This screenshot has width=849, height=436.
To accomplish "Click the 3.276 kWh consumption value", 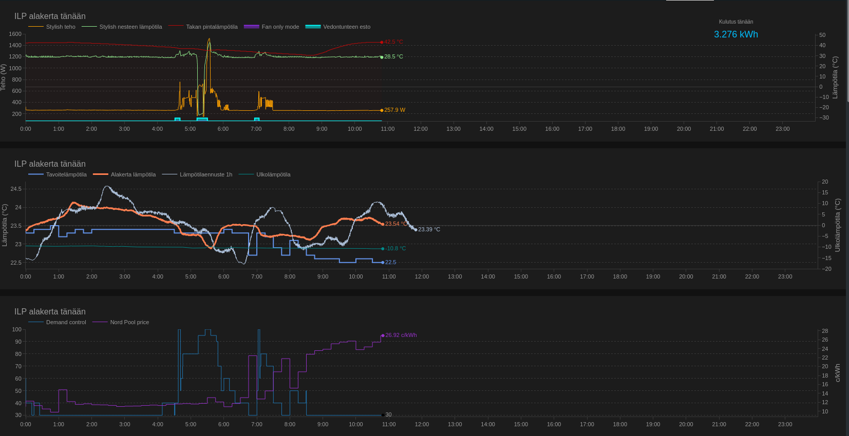I will 735,34.
